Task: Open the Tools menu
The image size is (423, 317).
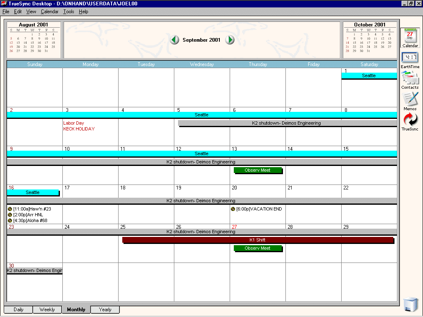Action: point(69,12)
